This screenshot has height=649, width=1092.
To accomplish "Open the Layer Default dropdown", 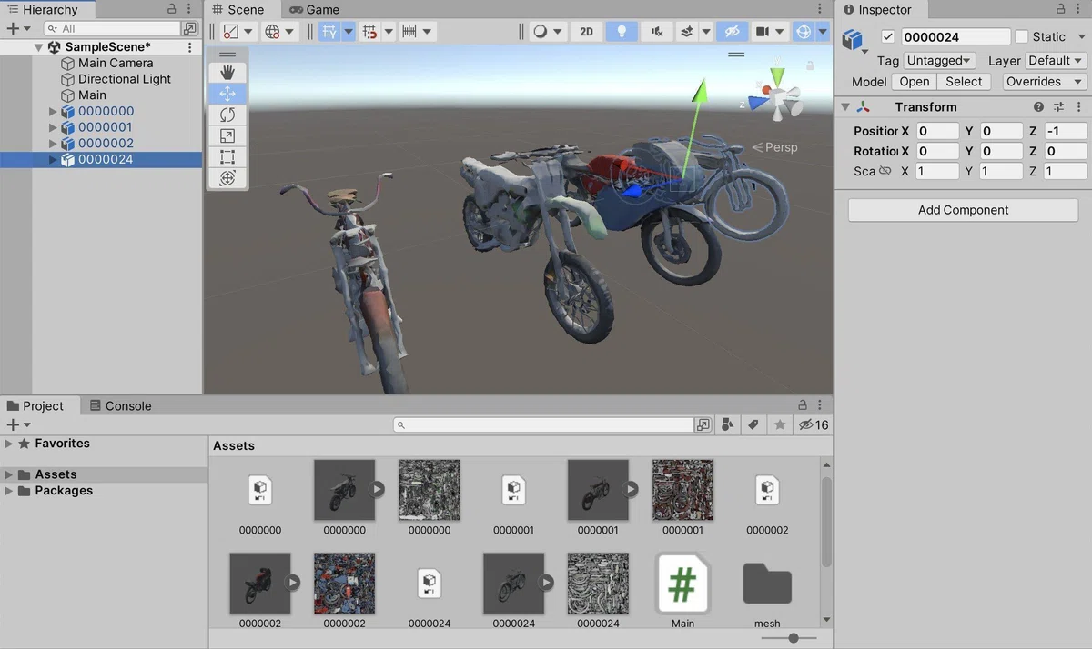I will (x=1056, y=60).
